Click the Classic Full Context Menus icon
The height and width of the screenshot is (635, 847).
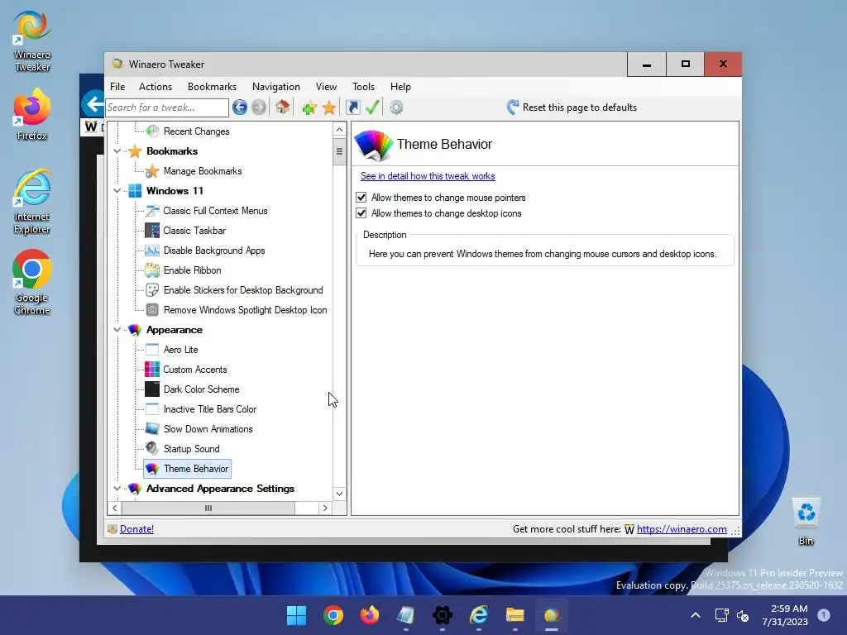[152, 211]
